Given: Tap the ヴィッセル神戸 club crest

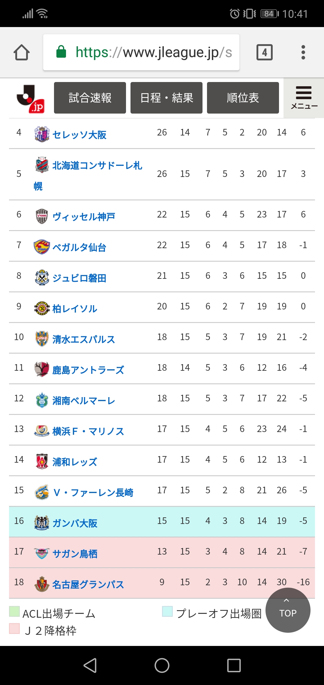Looking at the screenshot, I should click(42, 216).
